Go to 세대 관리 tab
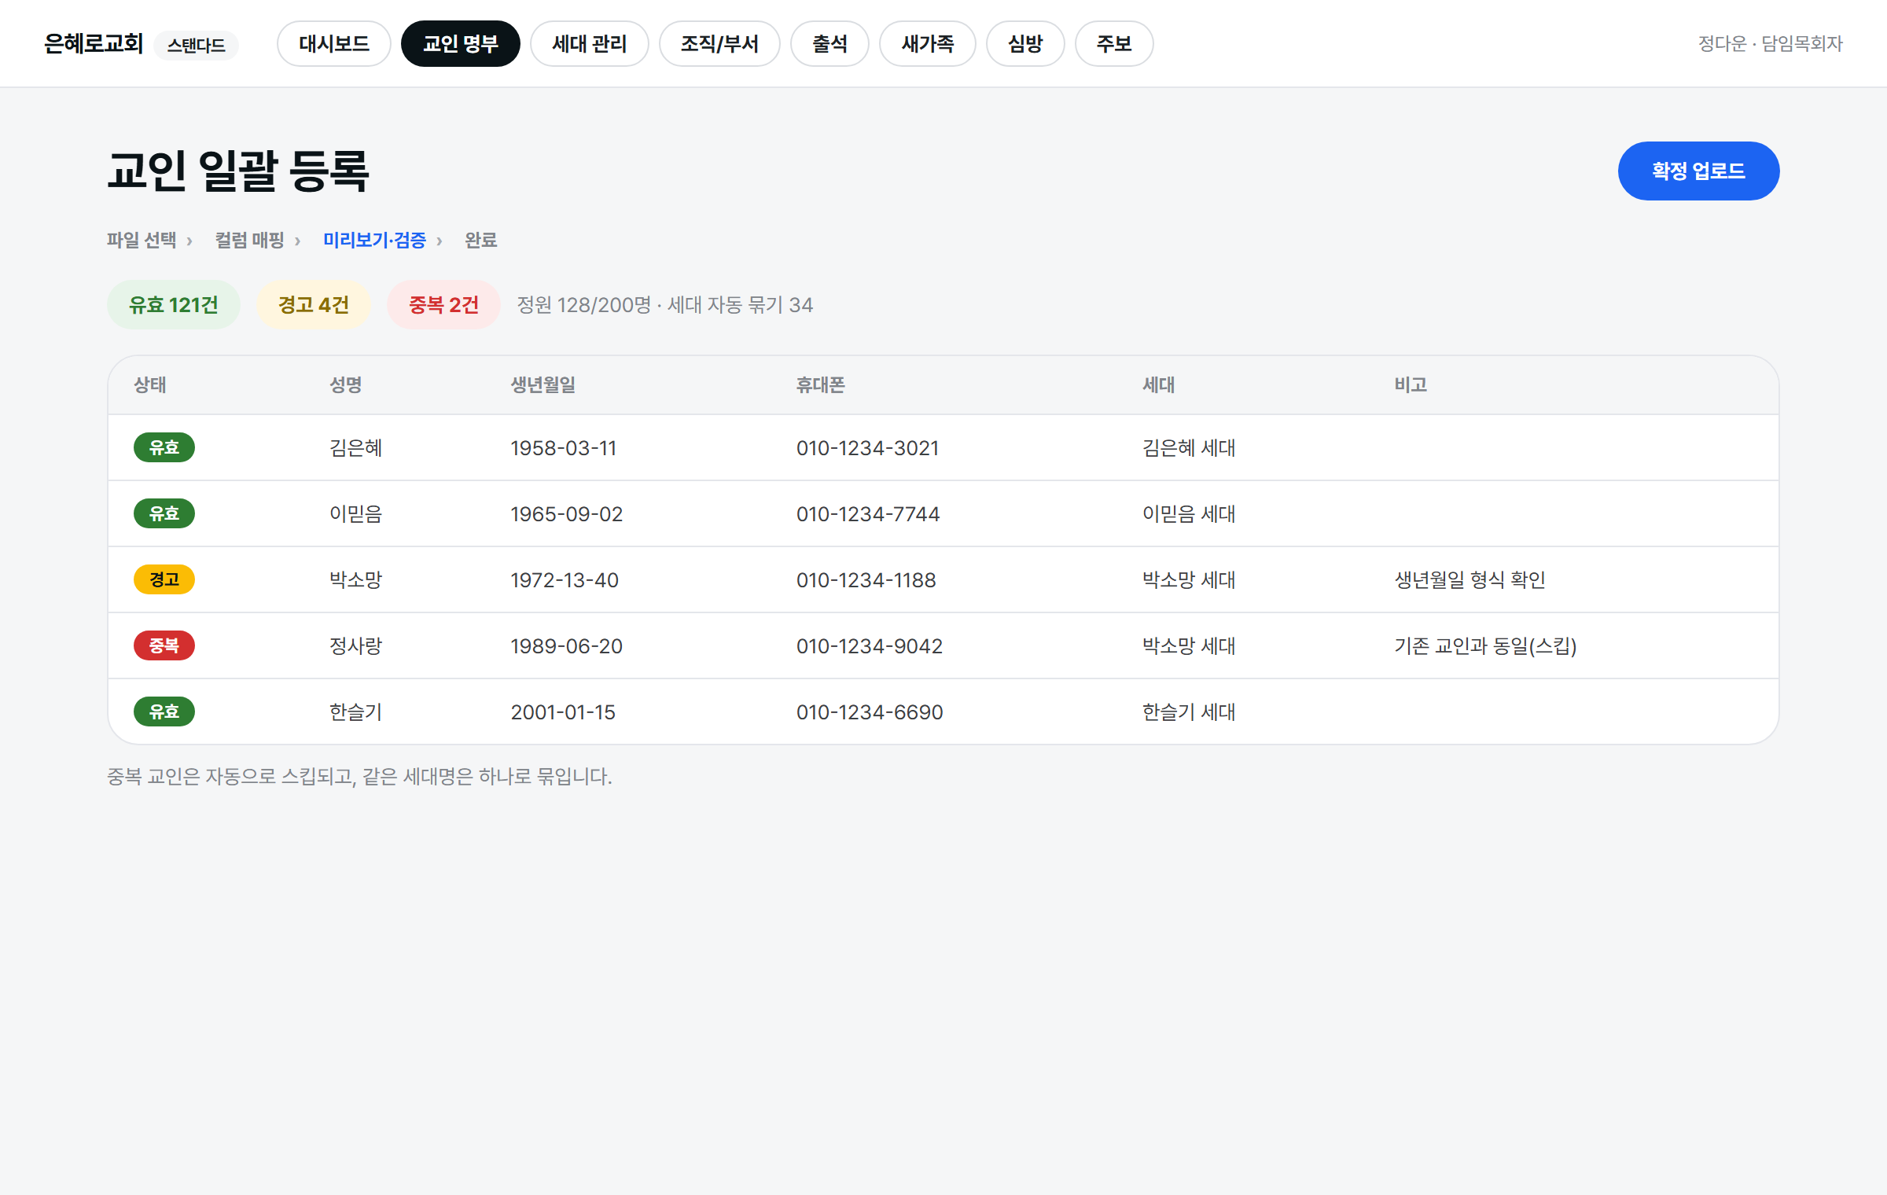 [590, 44]
